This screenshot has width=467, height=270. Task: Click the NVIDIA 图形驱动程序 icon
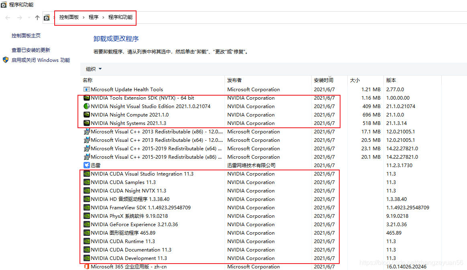(x=87, y=233)
